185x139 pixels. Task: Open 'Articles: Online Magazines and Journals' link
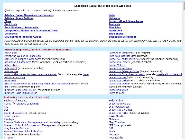click(29, 15)
